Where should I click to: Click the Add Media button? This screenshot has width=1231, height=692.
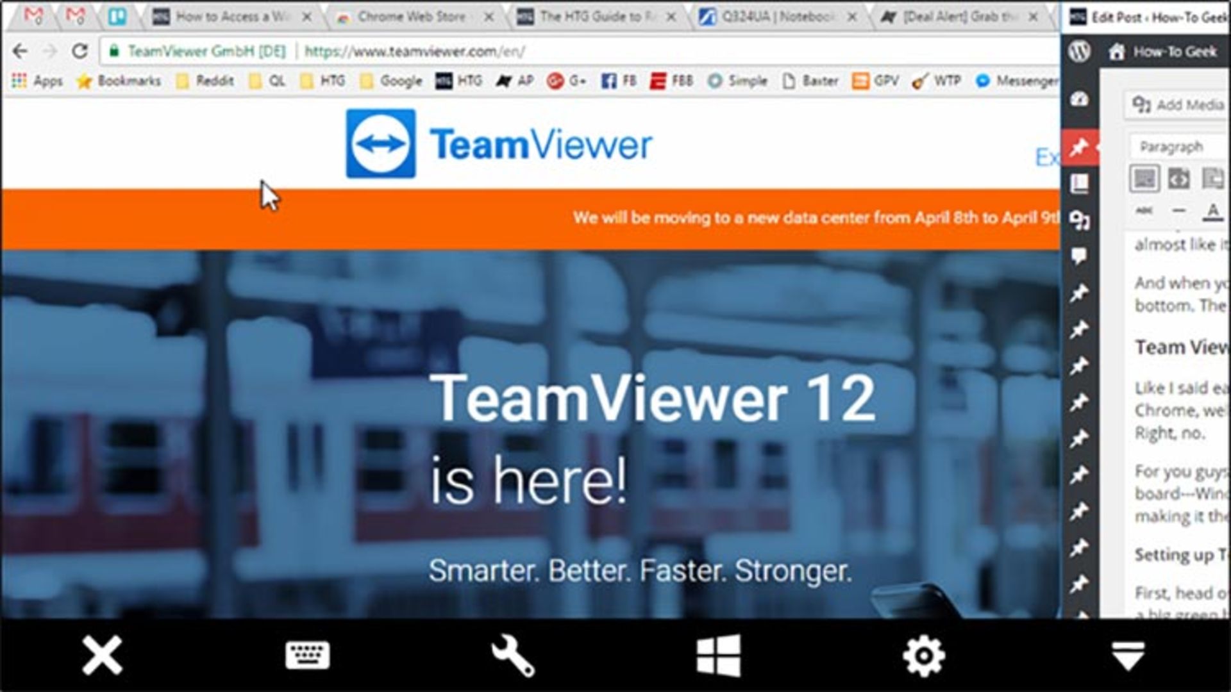1178,104
